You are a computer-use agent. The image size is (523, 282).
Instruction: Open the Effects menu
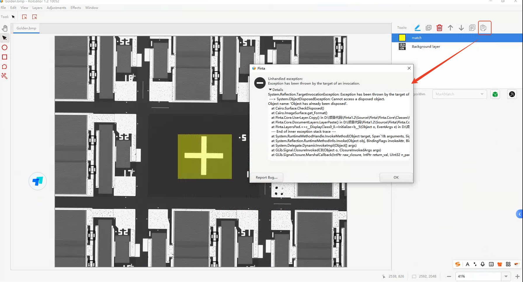coord(76,8)
